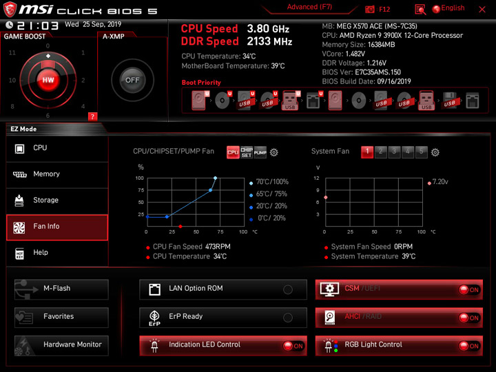
Task: Select System Fan 5
Action: (422, 152)
